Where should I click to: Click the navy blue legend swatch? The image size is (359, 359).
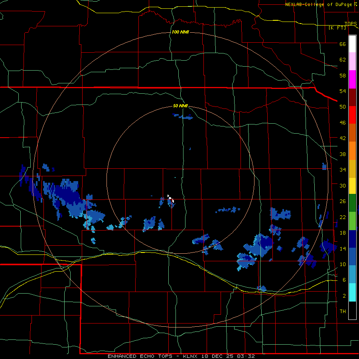[352, 239]
